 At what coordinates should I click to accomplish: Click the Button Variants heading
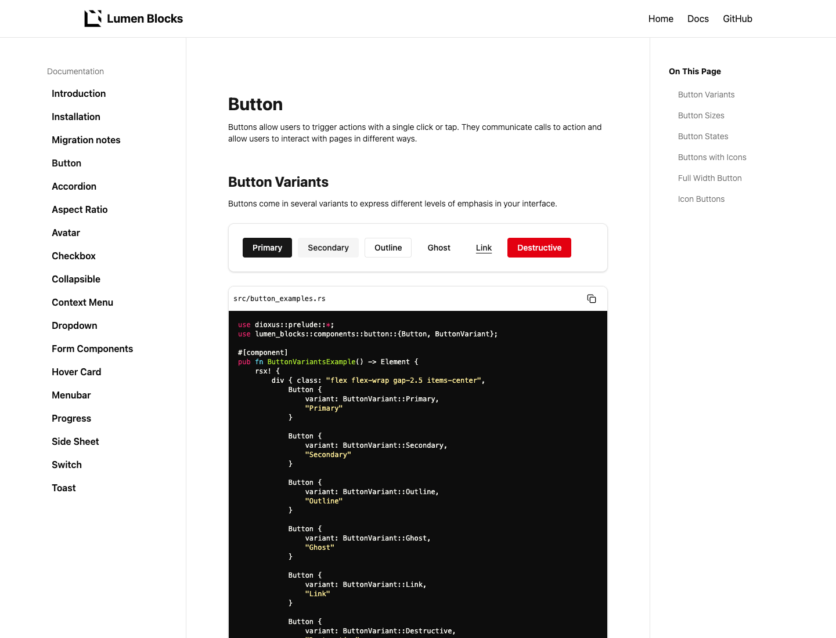[x=278, y=182]
